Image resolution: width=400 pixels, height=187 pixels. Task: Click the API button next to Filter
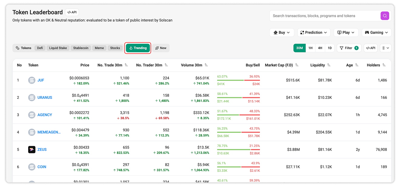click(371, 48)
